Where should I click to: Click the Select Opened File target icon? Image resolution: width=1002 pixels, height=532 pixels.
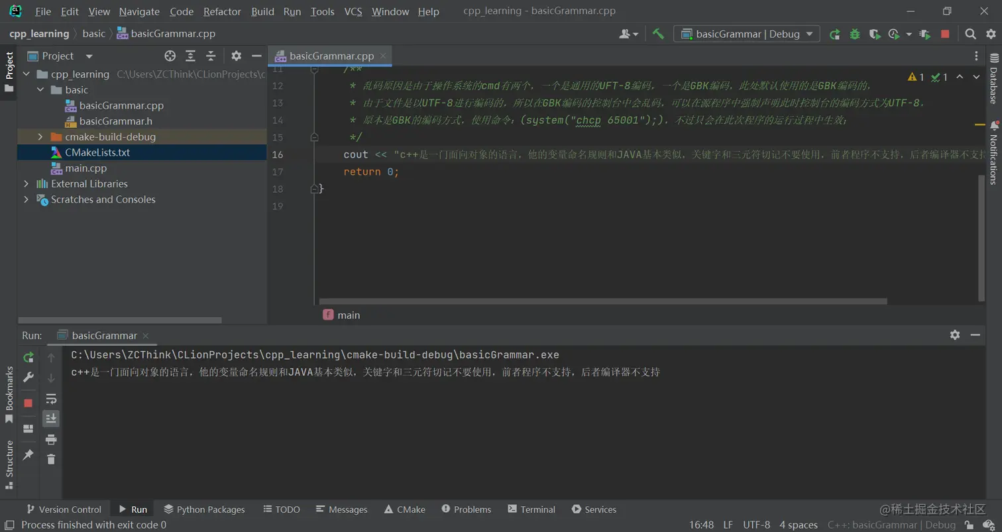tap(170, 56)
